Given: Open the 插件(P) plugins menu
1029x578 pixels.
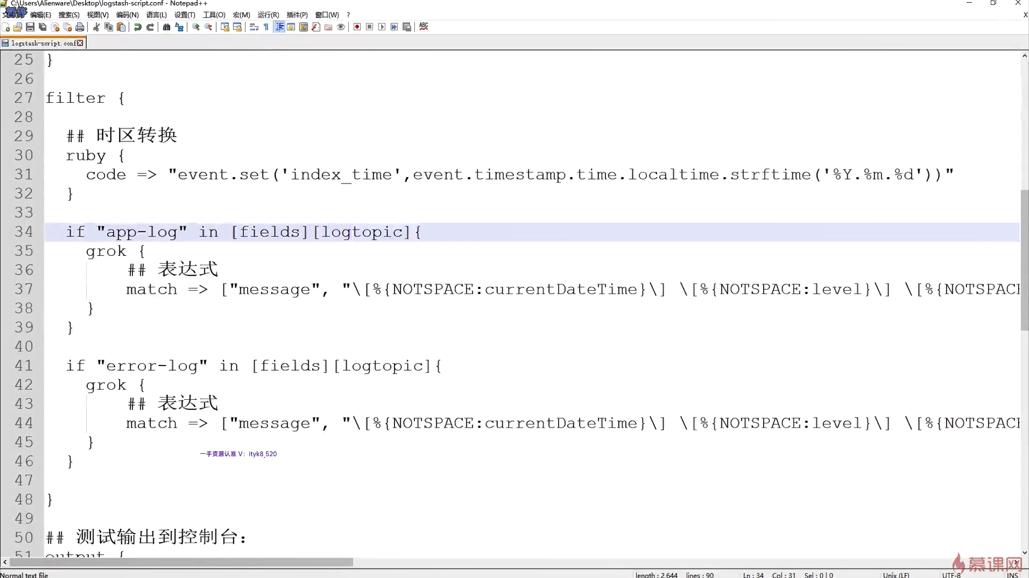Looking at the screenshot, I should point(297,15).
